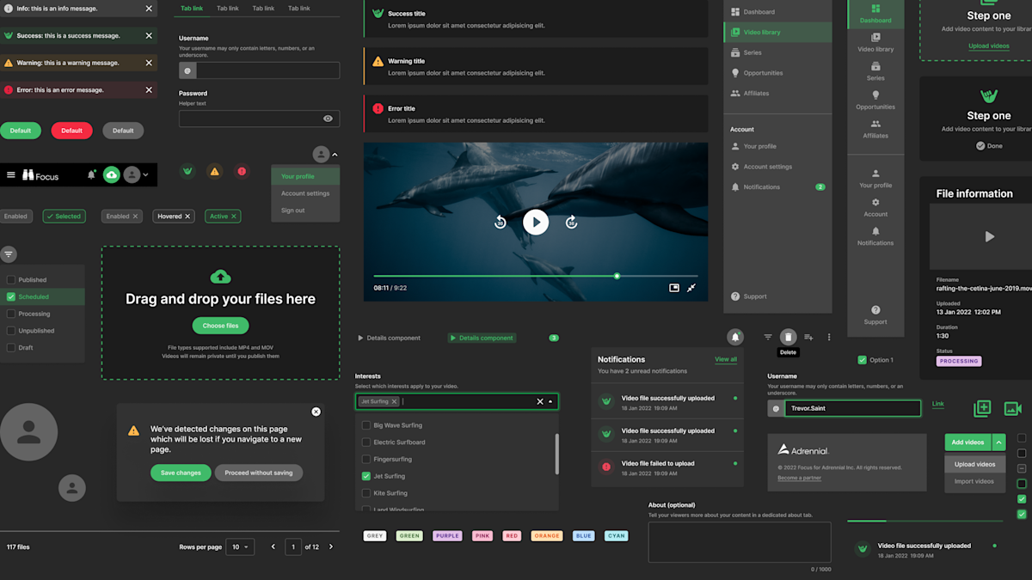Check the Published filter checkbox

pos(11,280)
